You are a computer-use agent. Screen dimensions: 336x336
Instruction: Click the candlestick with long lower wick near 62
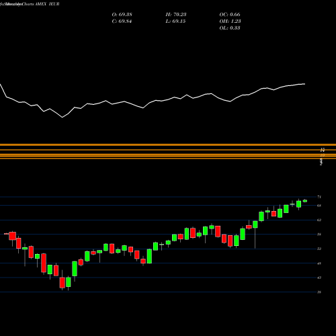click(x=255, y=224)
